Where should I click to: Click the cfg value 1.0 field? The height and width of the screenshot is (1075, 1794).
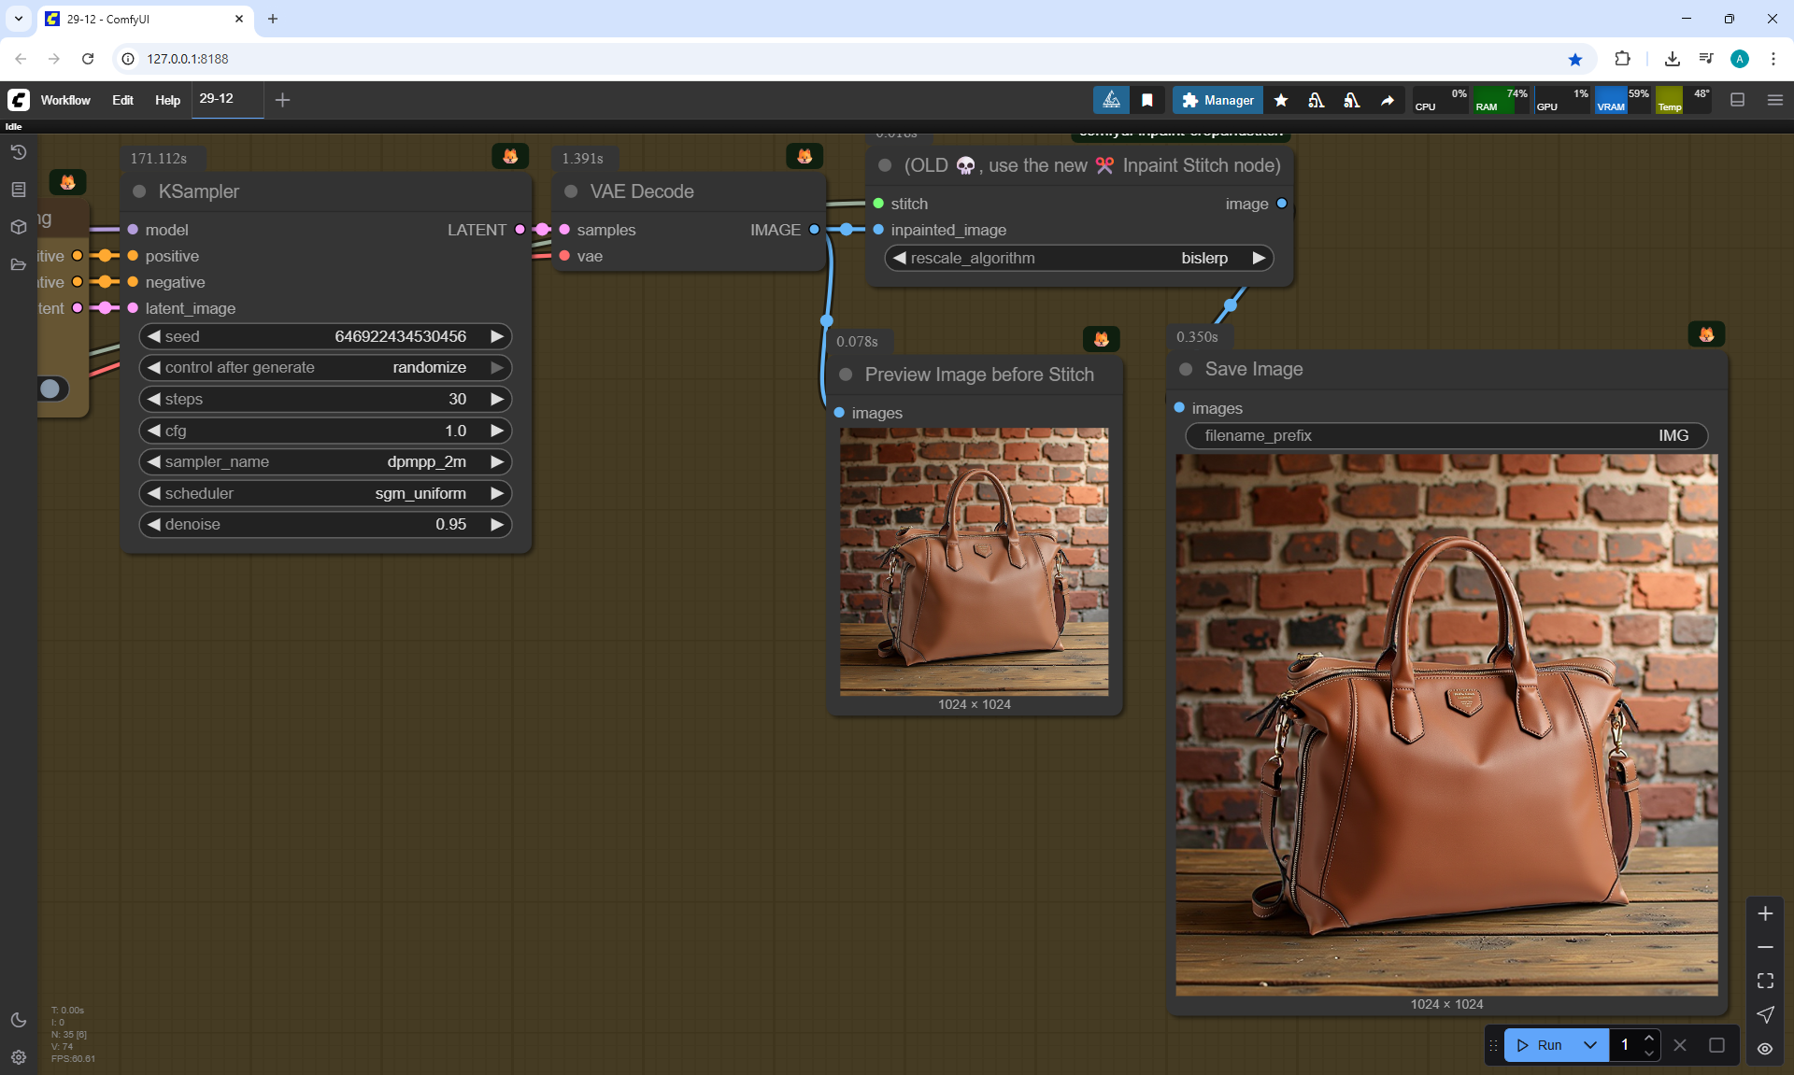(x=325, y=431)
